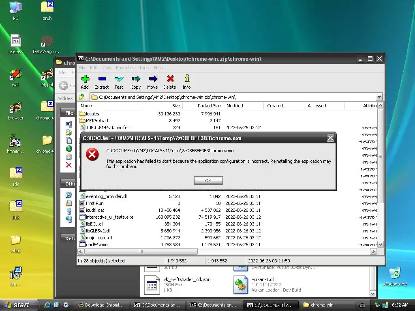Open the Windows Me recycle bin icon
Viewport: 415px width, 311px height.
point(395,277)
